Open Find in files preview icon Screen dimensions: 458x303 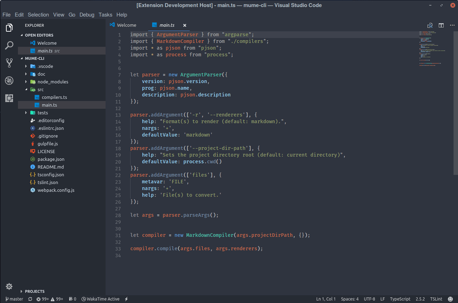[x=429, y=26]
